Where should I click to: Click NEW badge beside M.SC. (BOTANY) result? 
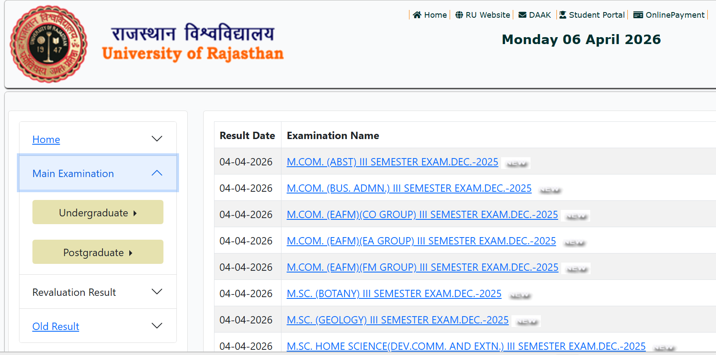point(520,295)
